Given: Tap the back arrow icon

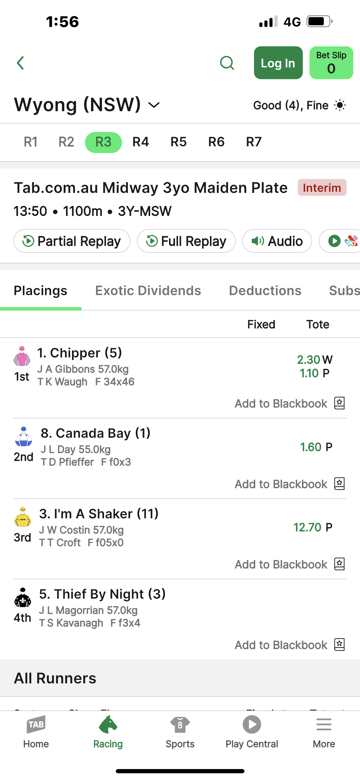Looking at the screenshot, I should 20,63.
